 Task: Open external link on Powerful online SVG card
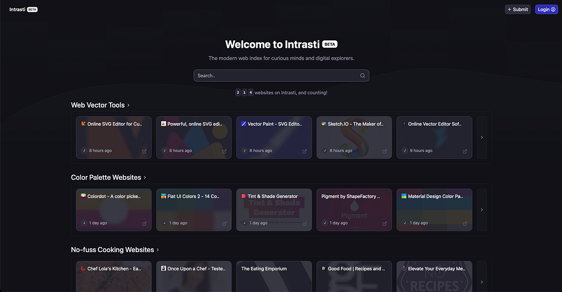[x=224, y=151]
